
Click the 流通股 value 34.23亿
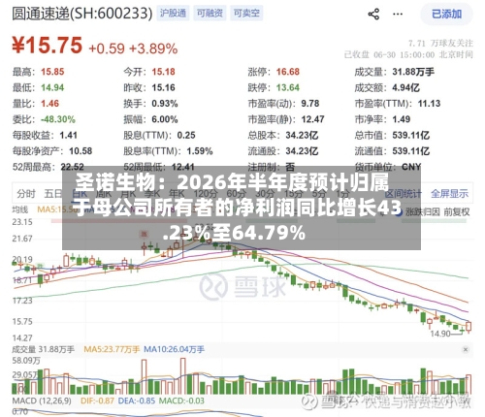pos(302,151)
